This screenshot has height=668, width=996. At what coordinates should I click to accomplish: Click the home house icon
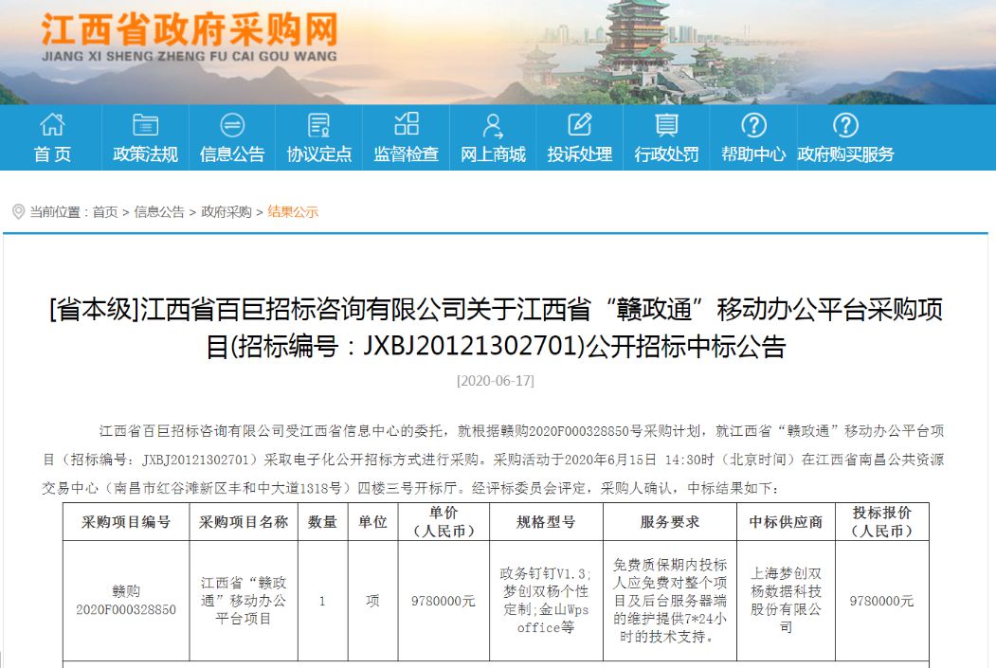point(52,124)
